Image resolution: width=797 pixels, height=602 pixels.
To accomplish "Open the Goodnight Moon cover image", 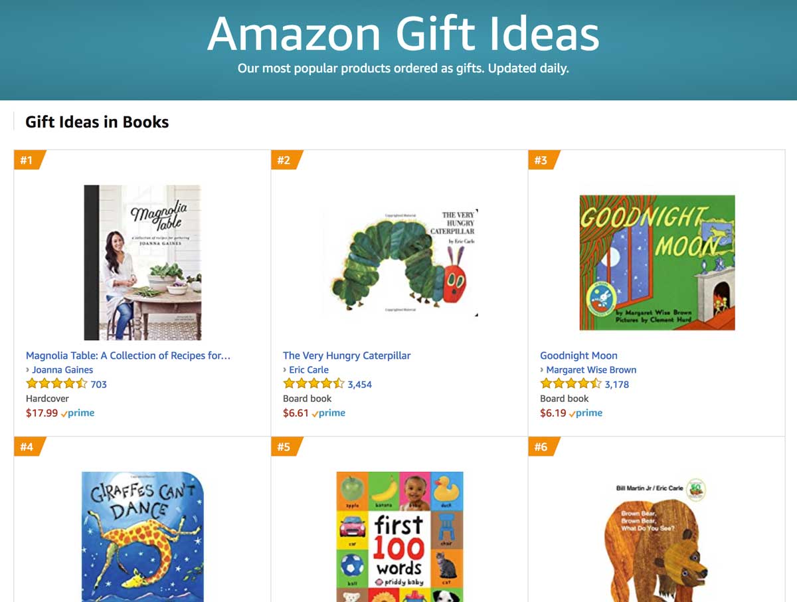I will coord(657,262).
